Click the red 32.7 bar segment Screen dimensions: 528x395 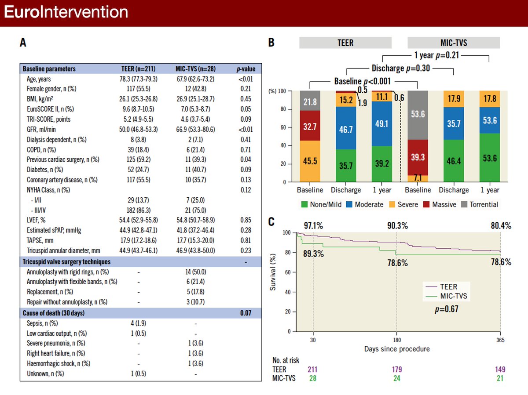(x=310, y=126)
